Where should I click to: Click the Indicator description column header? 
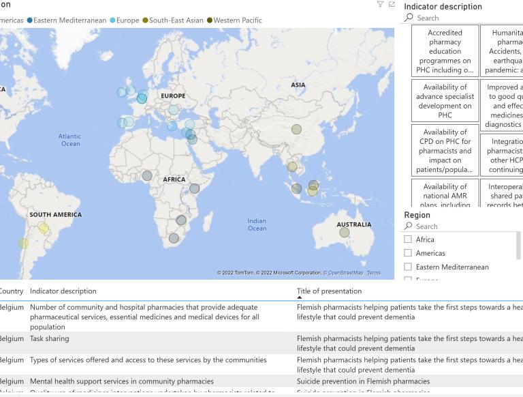63,291
